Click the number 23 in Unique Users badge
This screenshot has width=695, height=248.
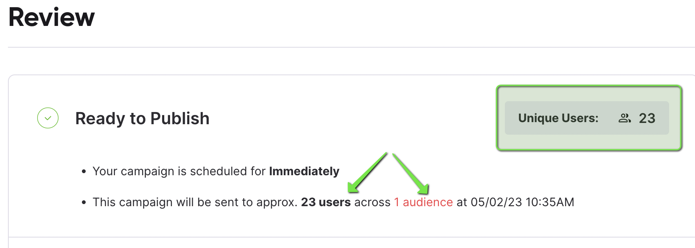click(647, 118)
